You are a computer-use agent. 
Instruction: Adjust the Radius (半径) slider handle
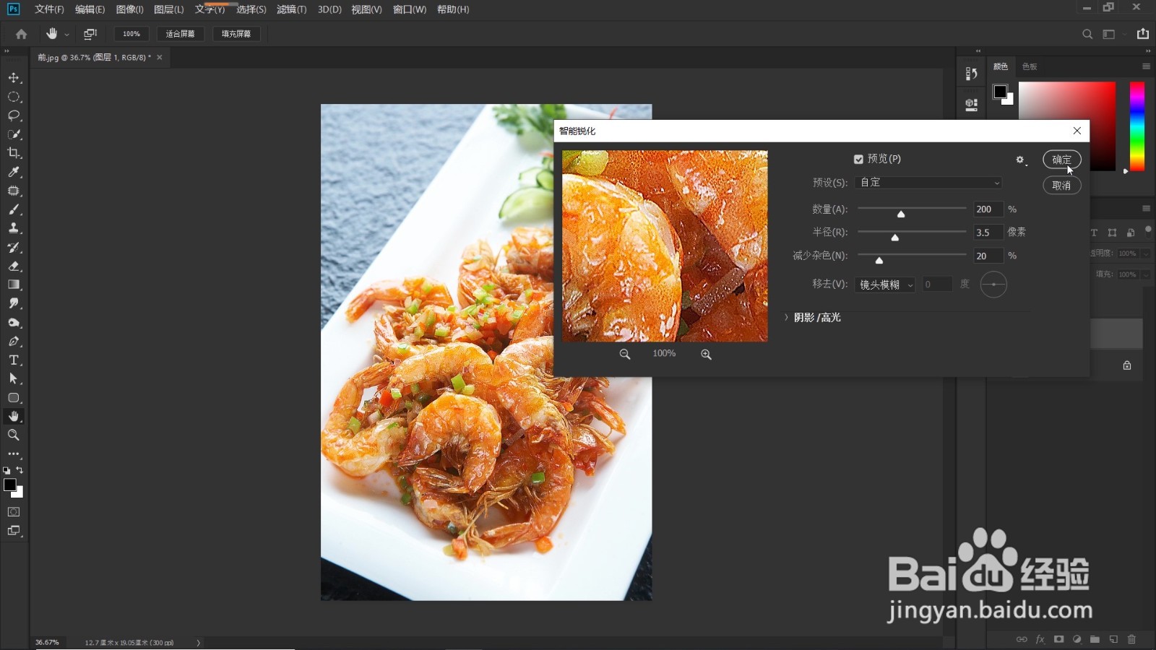[895, 237]
